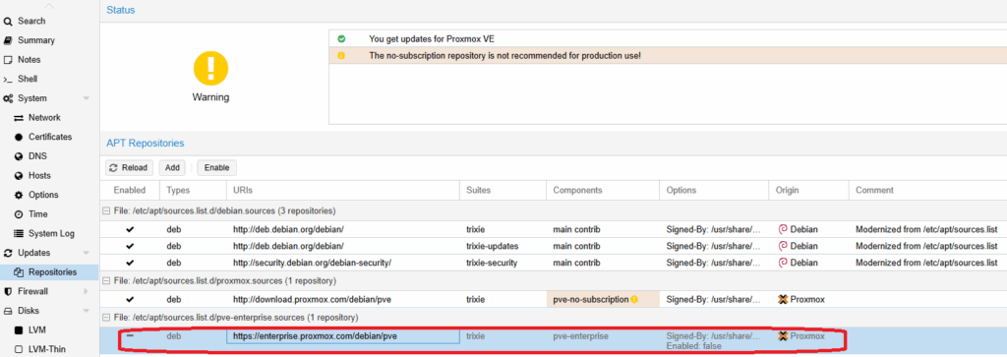Click enabled checkmark for trixie-updates repository
The height and width of the screenshot is (357, 1007).
click(131, 246)
